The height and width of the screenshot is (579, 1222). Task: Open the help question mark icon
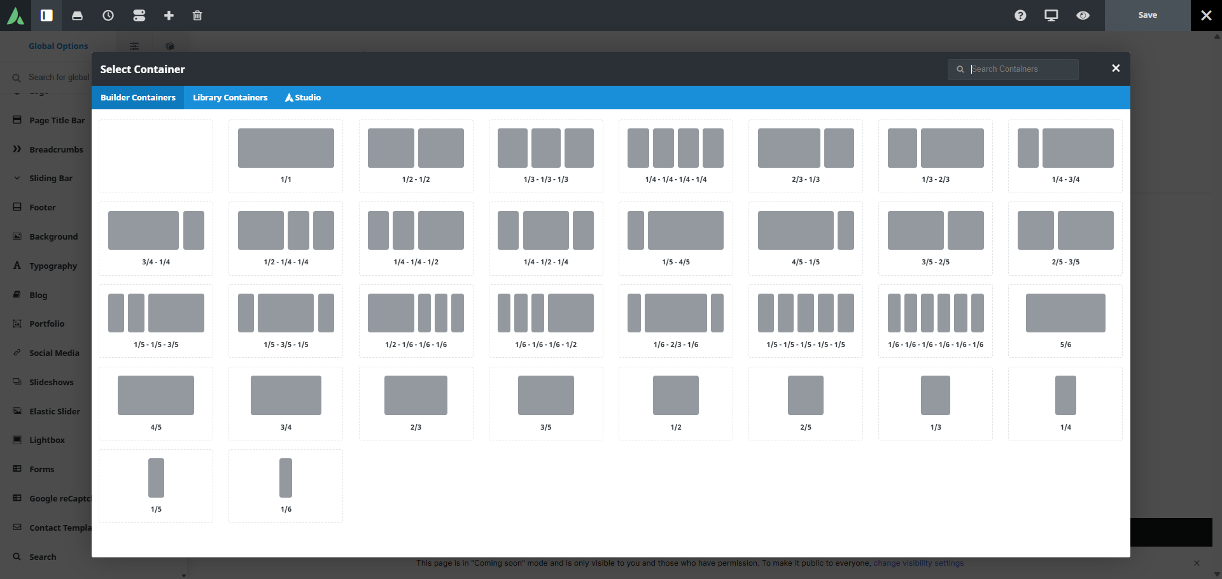(x=1020, y=15)
